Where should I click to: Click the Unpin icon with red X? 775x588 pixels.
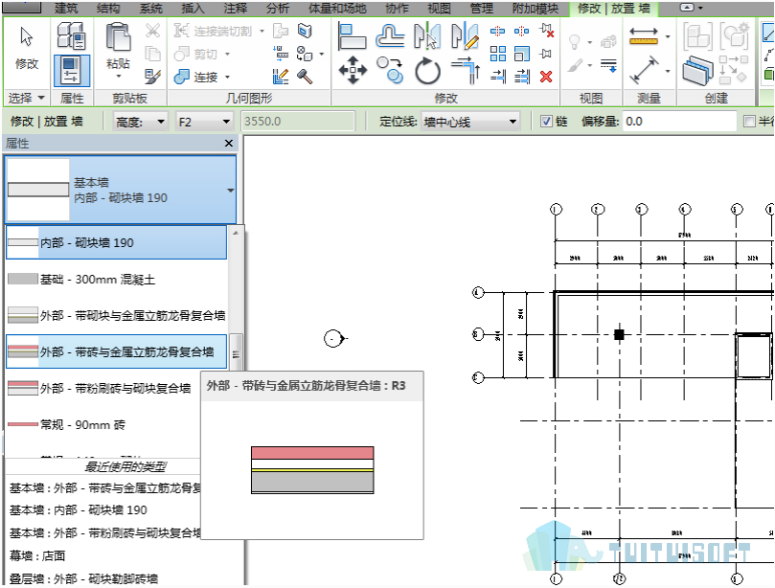pyautogui.click(x=546, y=31)
